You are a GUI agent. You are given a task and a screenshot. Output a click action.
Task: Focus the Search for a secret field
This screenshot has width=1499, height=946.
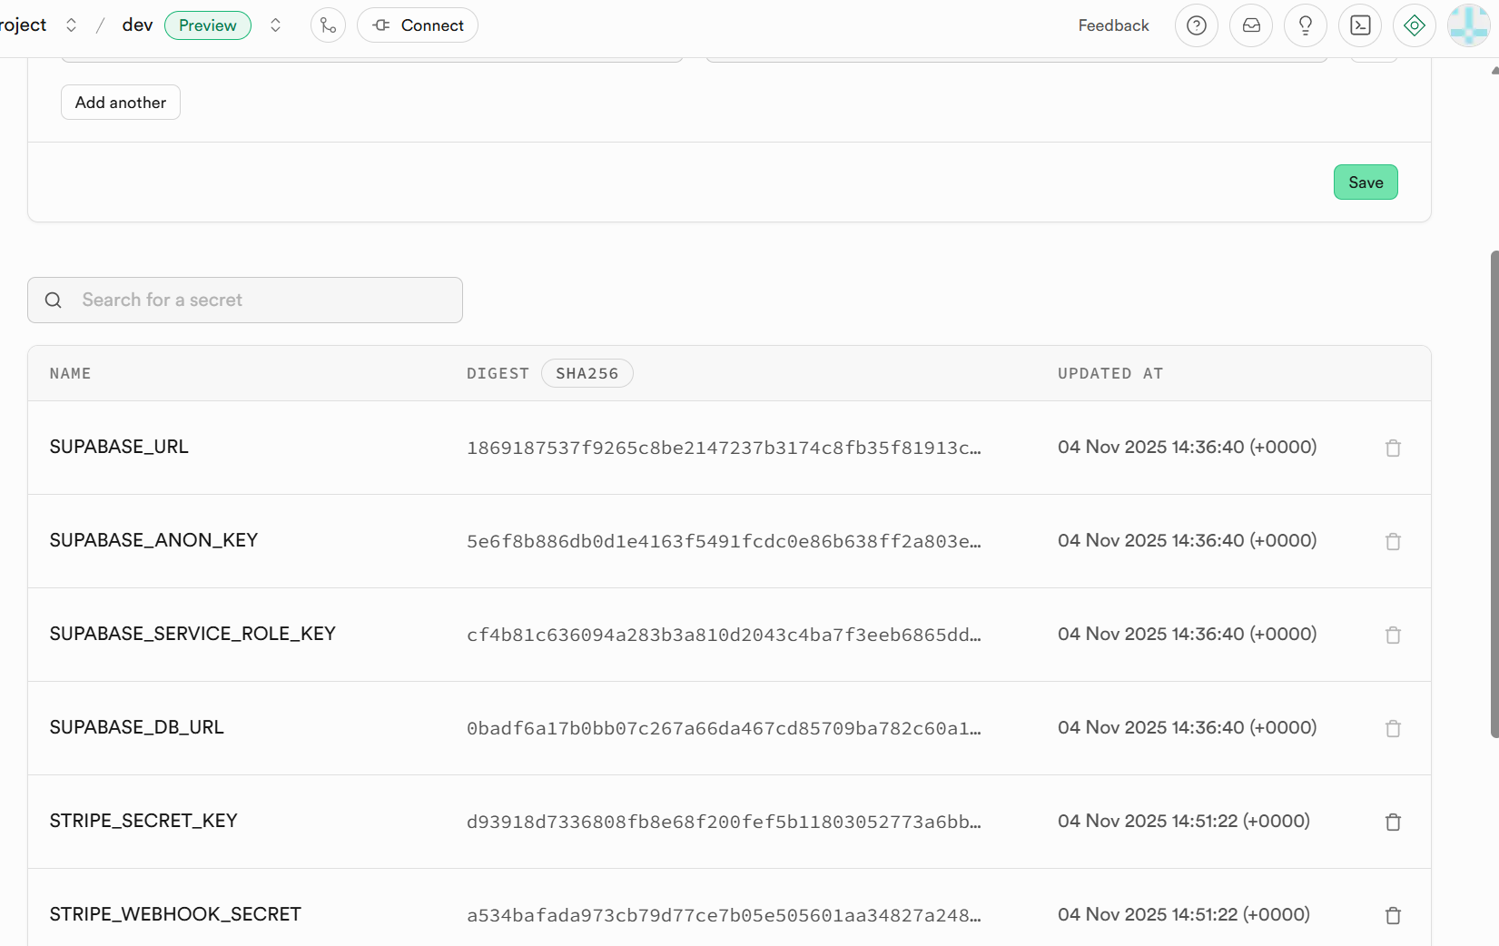pos(245,300)
